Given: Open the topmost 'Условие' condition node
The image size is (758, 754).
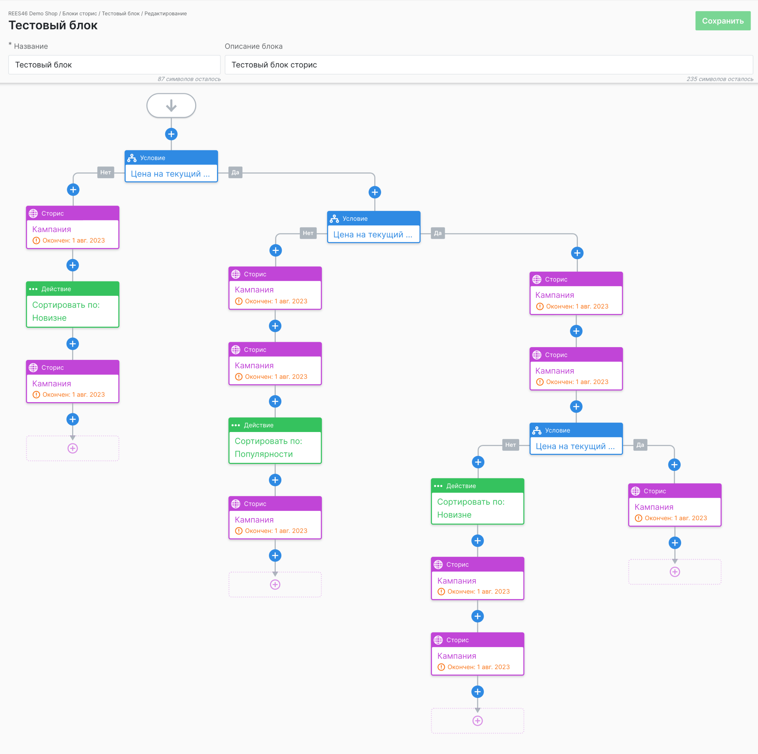Looking at the screenshot, I should click(171, 166).
